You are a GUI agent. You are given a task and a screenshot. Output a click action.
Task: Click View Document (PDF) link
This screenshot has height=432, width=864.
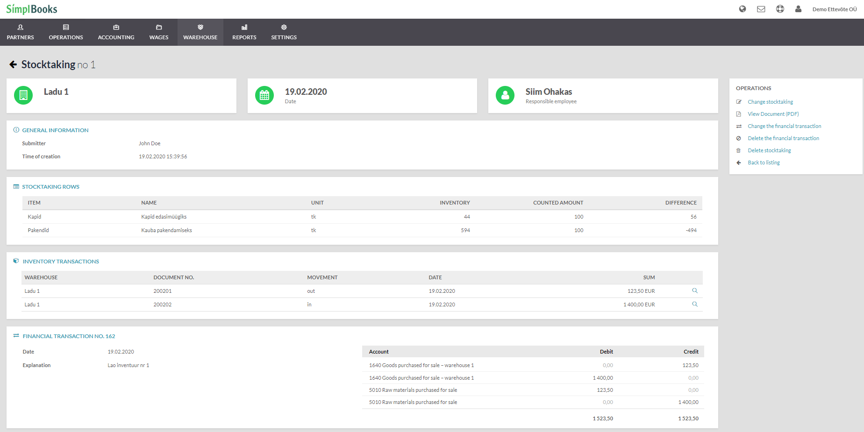[x=773, y=114]
